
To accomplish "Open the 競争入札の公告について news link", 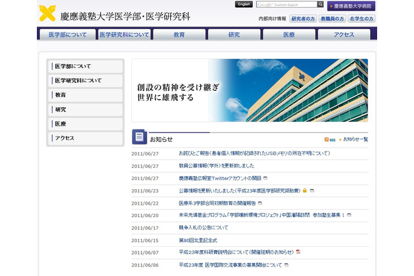I will (203, 227).
